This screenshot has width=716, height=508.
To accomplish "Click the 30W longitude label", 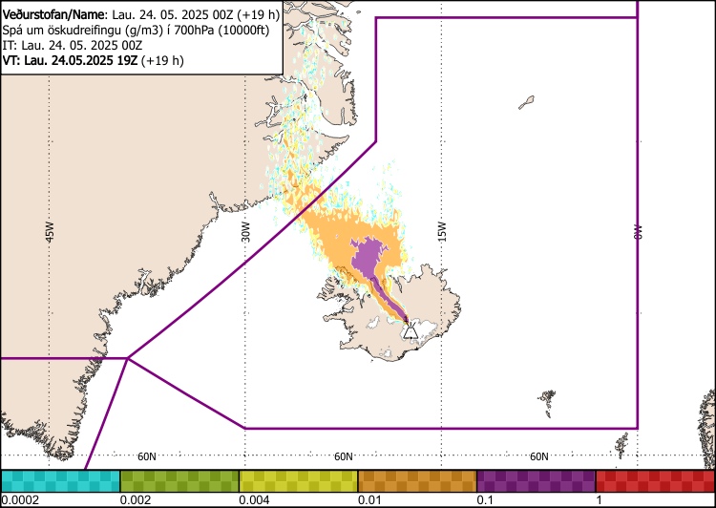I will tap(245, 232).
